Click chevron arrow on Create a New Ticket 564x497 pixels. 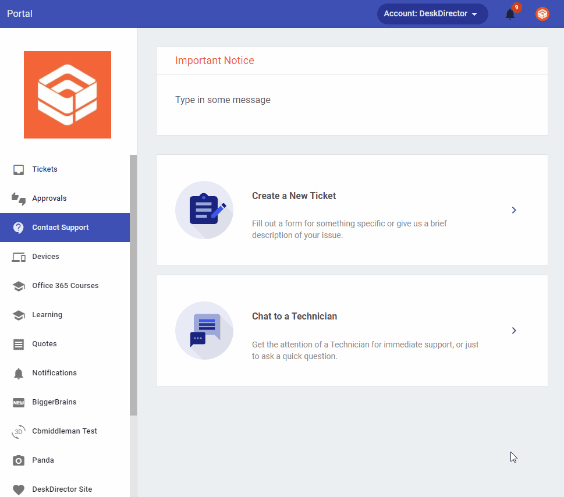coord(514,210)
